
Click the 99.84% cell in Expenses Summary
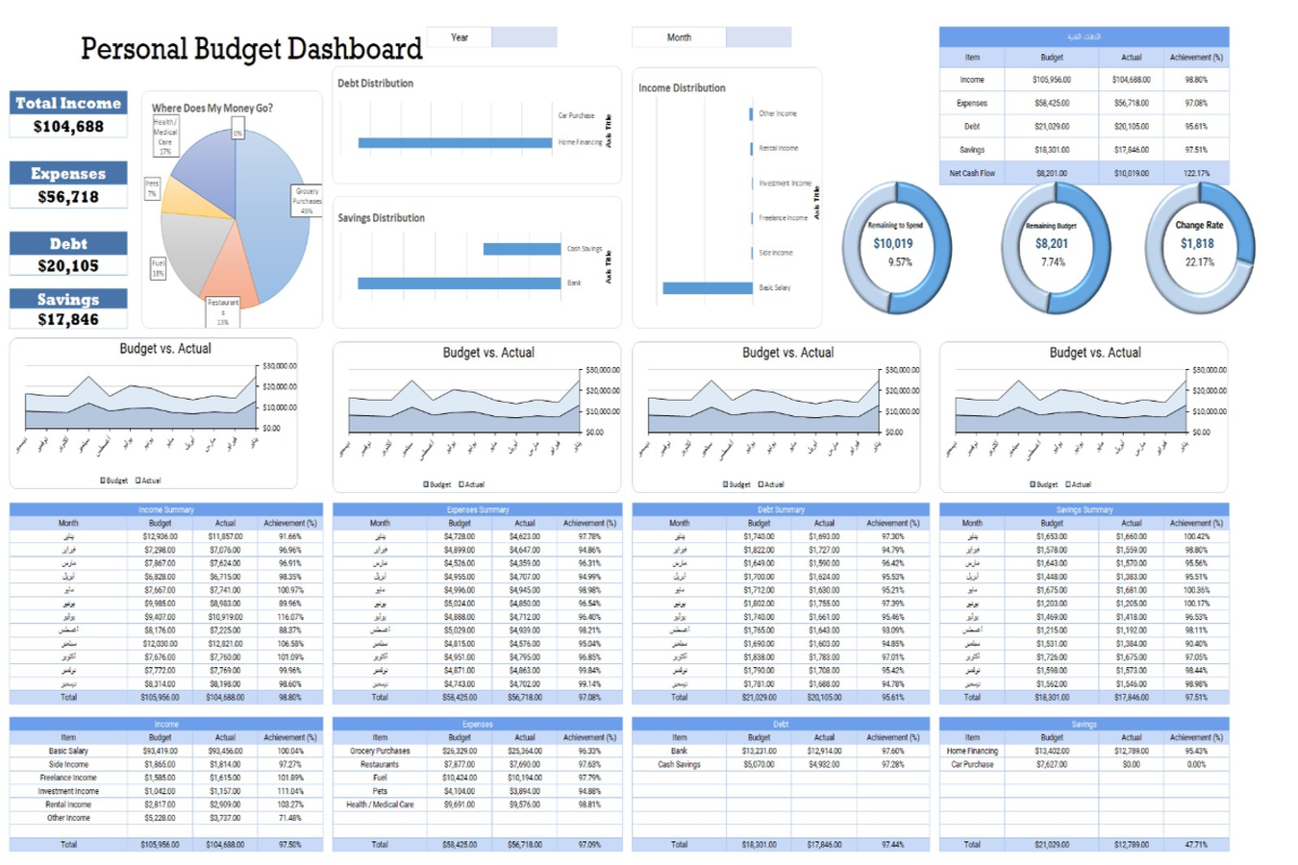pyautogui.click(x=589, y=671)
